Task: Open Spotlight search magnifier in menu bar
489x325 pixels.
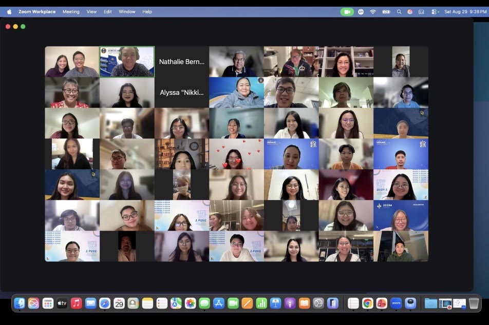Action: [399, 12]
